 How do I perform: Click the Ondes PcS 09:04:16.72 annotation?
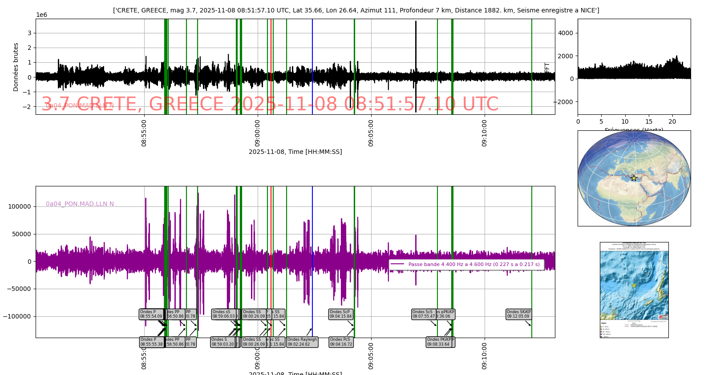(x=341, y=342)
